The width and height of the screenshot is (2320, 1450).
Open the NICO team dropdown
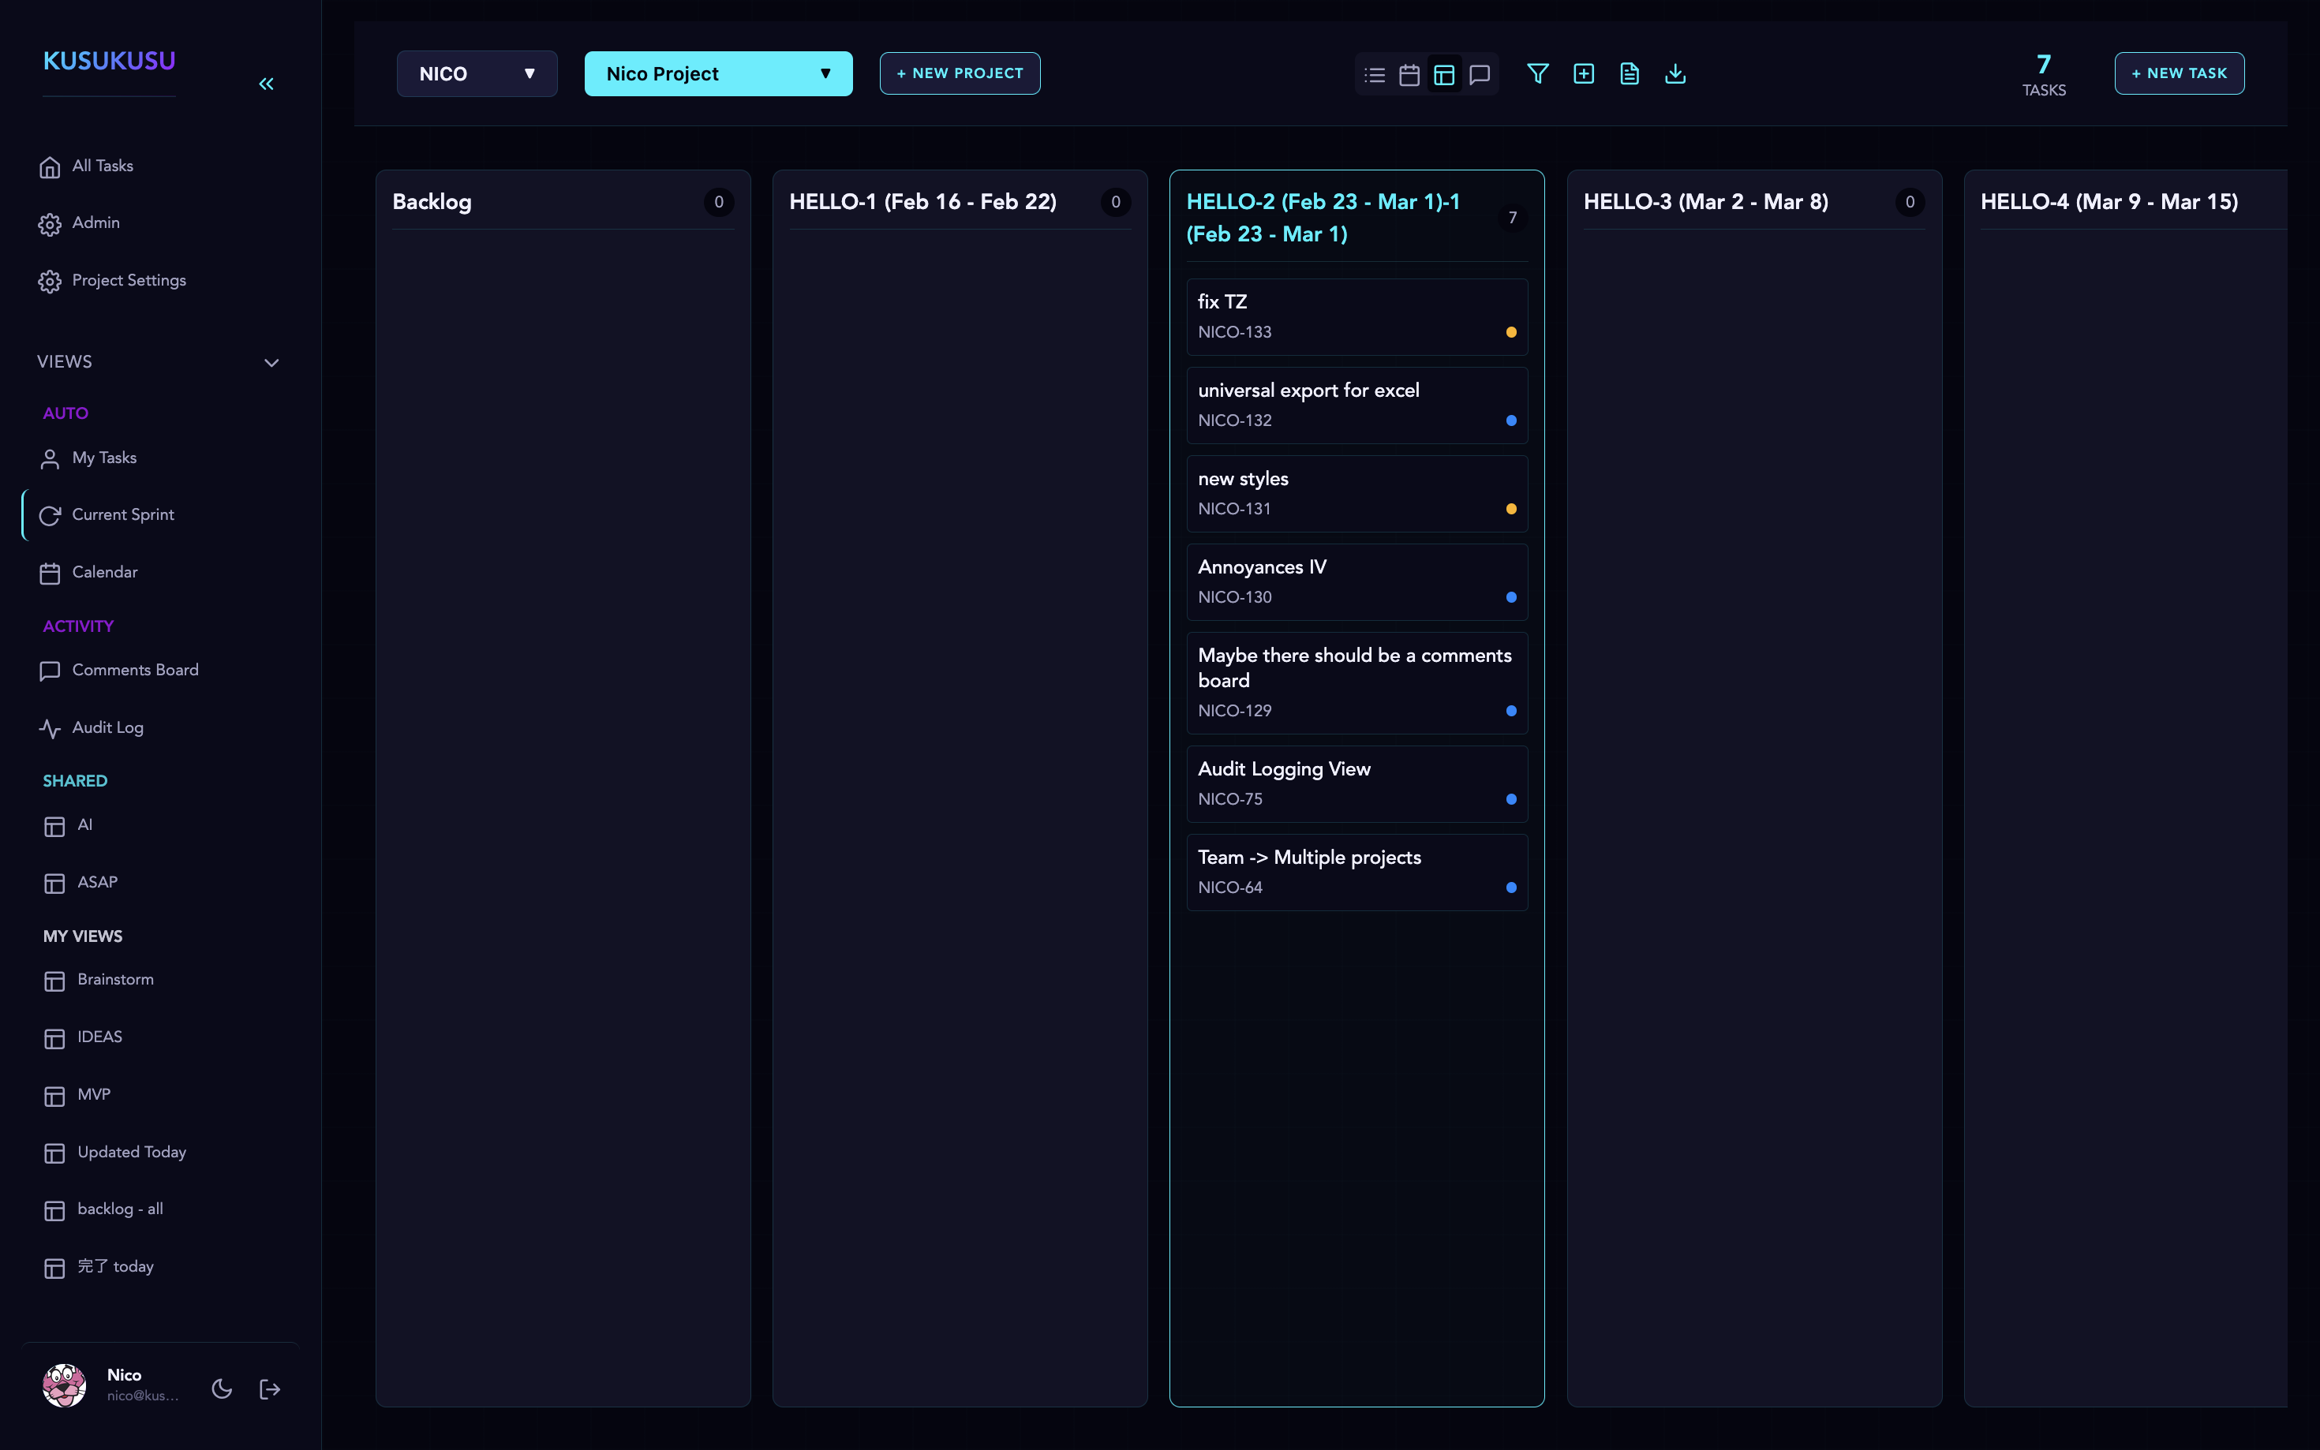click(x=477, y=73)
